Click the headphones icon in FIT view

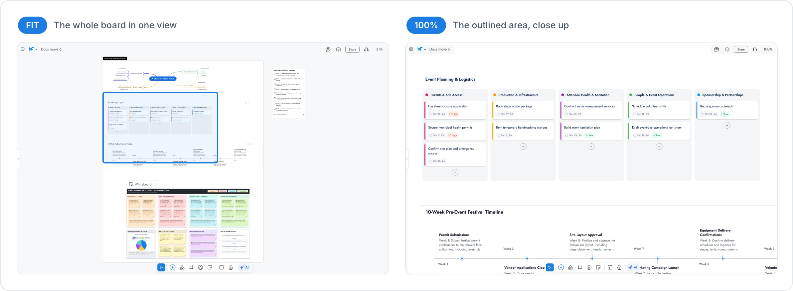[366, 49]
